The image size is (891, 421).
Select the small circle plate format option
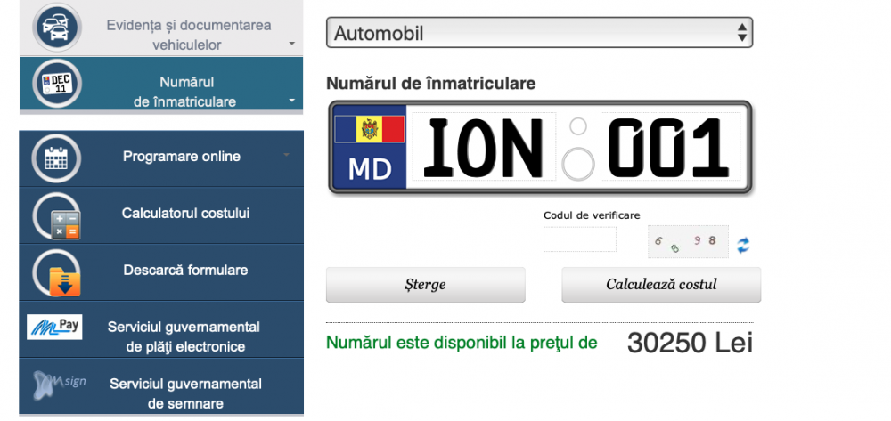click(578, 125)
